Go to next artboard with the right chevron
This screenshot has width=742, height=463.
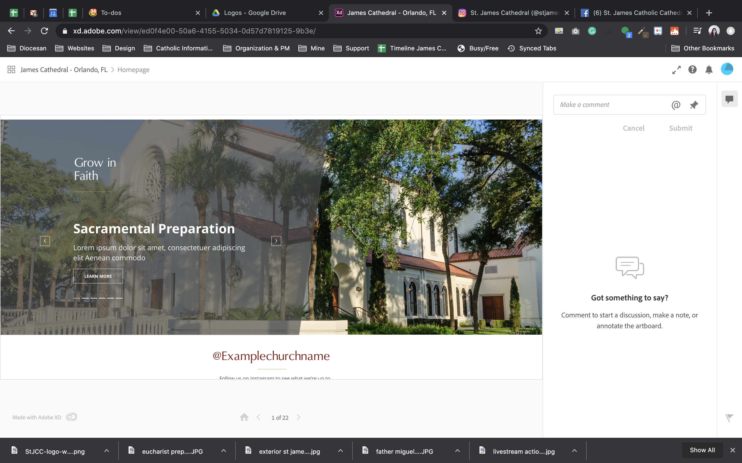click(x=298, y=417)
